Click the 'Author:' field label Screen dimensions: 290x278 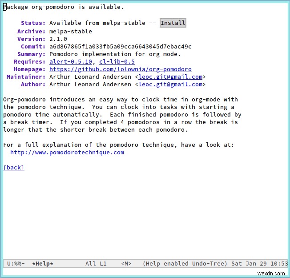click(x=33, y=85)
